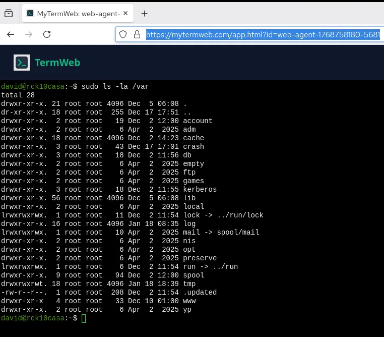
Task: Click the shield tracking protection icon
Action: pos(123,35)
